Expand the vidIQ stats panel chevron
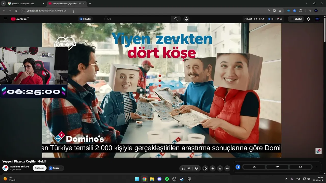 click(316, 167)
